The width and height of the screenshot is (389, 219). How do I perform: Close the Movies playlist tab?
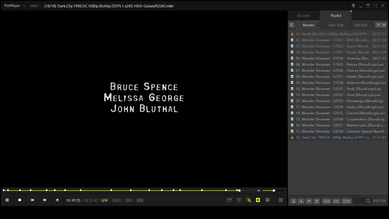[x=319, y=25]
